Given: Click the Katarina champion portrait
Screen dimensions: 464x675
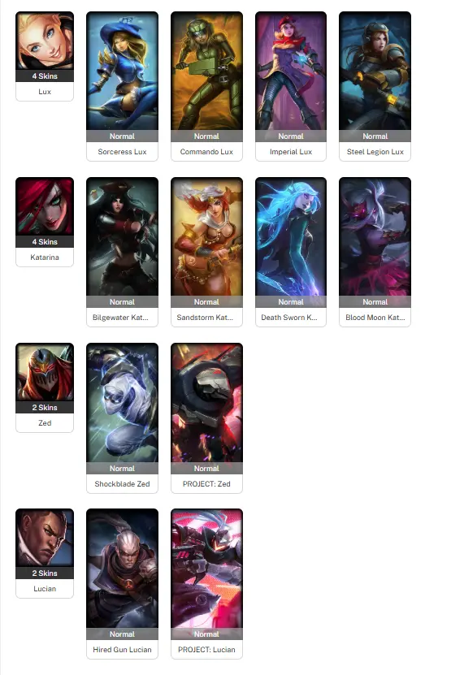Looking at the screenshot, I should click(x=45, y=206).
